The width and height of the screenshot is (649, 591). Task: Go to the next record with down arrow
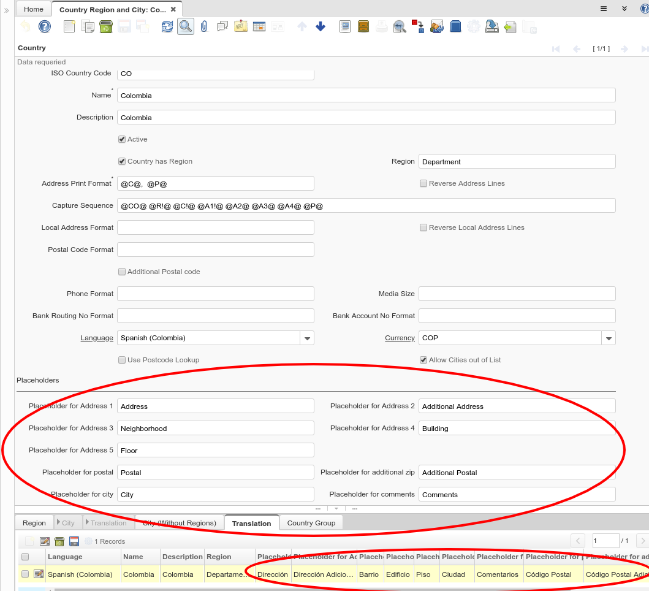tap(321, 26)
